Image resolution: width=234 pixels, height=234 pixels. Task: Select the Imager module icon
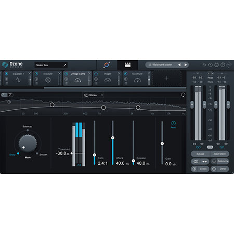[x=108, y=80]
